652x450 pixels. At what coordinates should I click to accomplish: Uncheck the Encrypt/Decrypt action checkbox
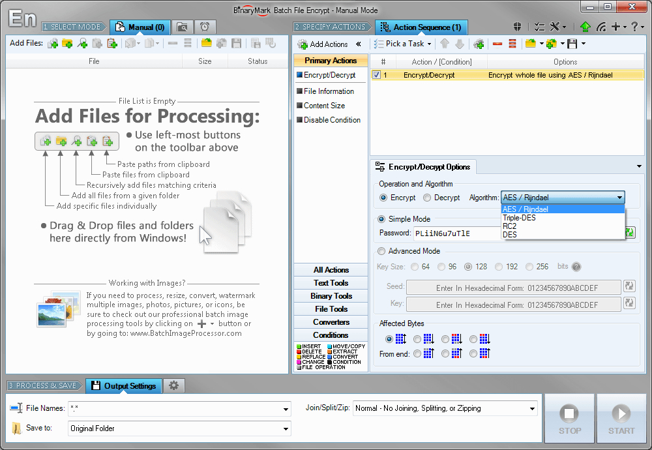pos(376,75)
